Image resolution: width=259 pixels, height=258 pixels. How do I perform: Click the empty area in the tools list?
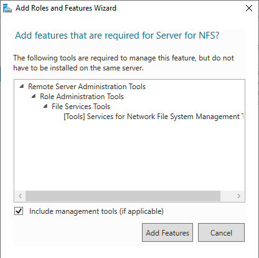click(129, 156)
